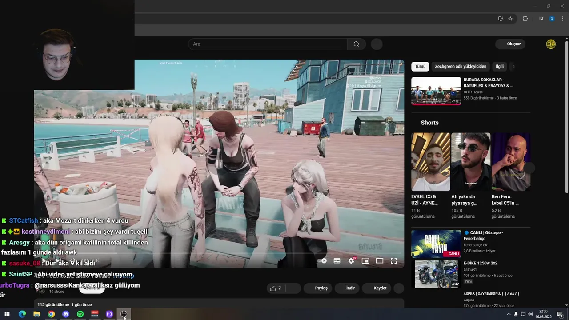Open the Ati yakında piyasaya short
Screen dimensions: 569x320
(x=471, y=162)
